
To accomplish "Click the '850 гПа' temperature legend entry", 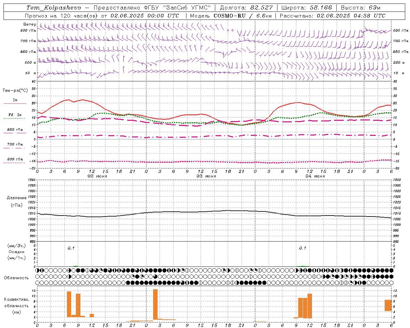I will (x=15, y=130).
